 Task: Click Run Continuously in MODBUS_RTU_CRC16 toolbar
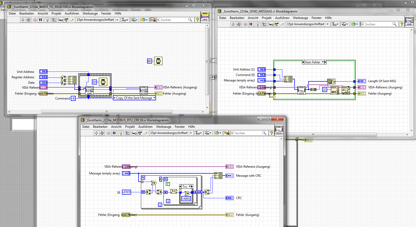[102, 133]
